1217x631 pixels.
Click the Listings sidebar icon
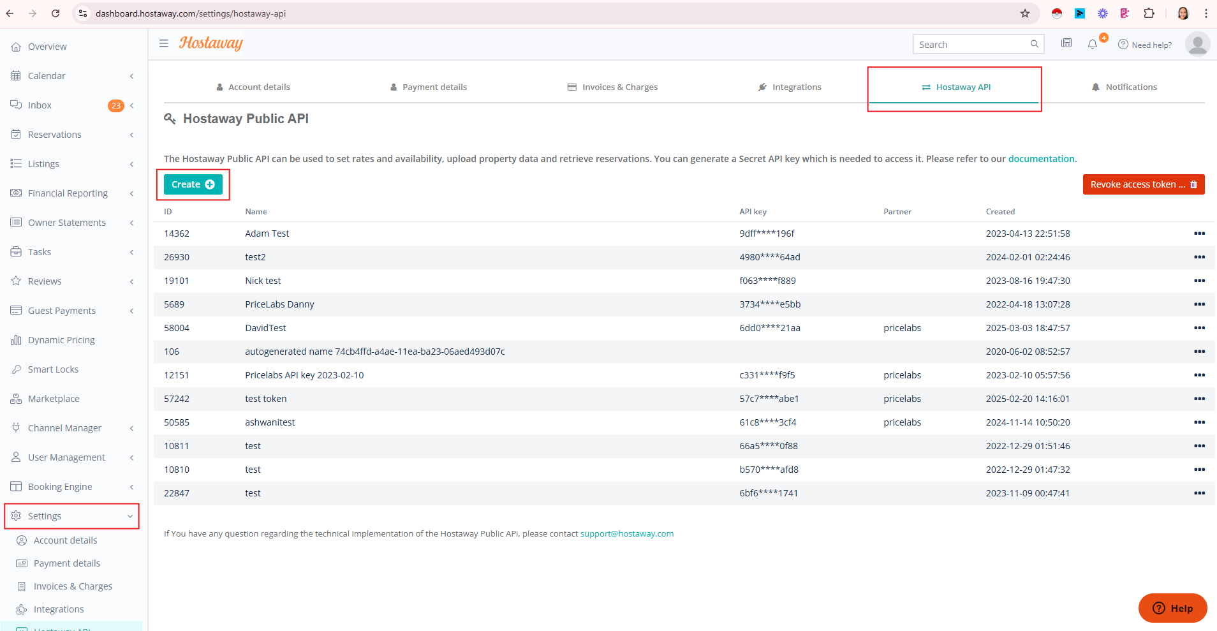click(16, 164)
